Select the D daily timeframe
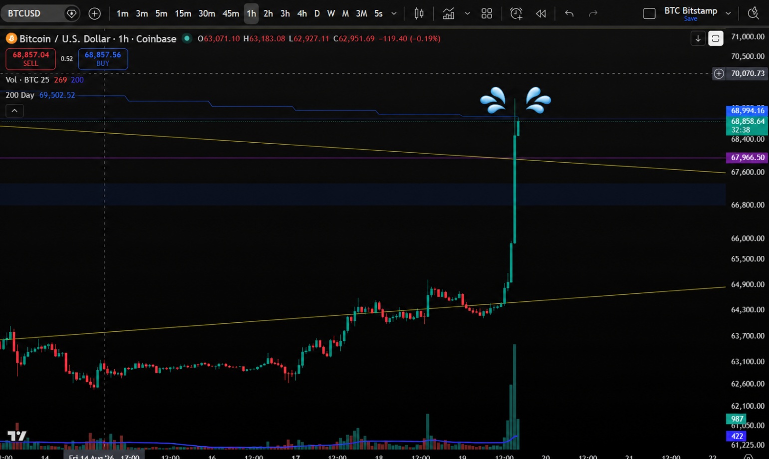Image resolution: width=769 pixels, height=459 pixels. point(317,13)
